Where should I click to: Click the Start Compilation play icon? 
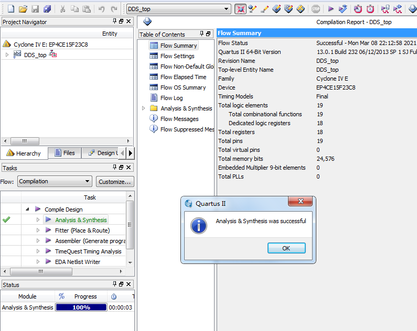(330, 9)
